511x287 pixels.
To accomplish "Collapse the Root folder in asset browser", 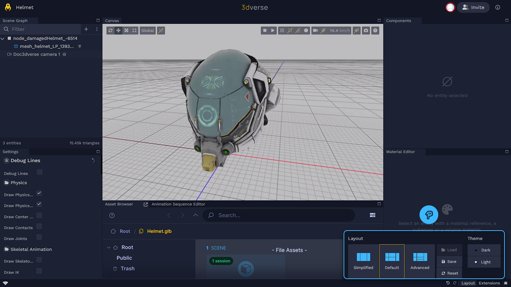I will (108, 247).
